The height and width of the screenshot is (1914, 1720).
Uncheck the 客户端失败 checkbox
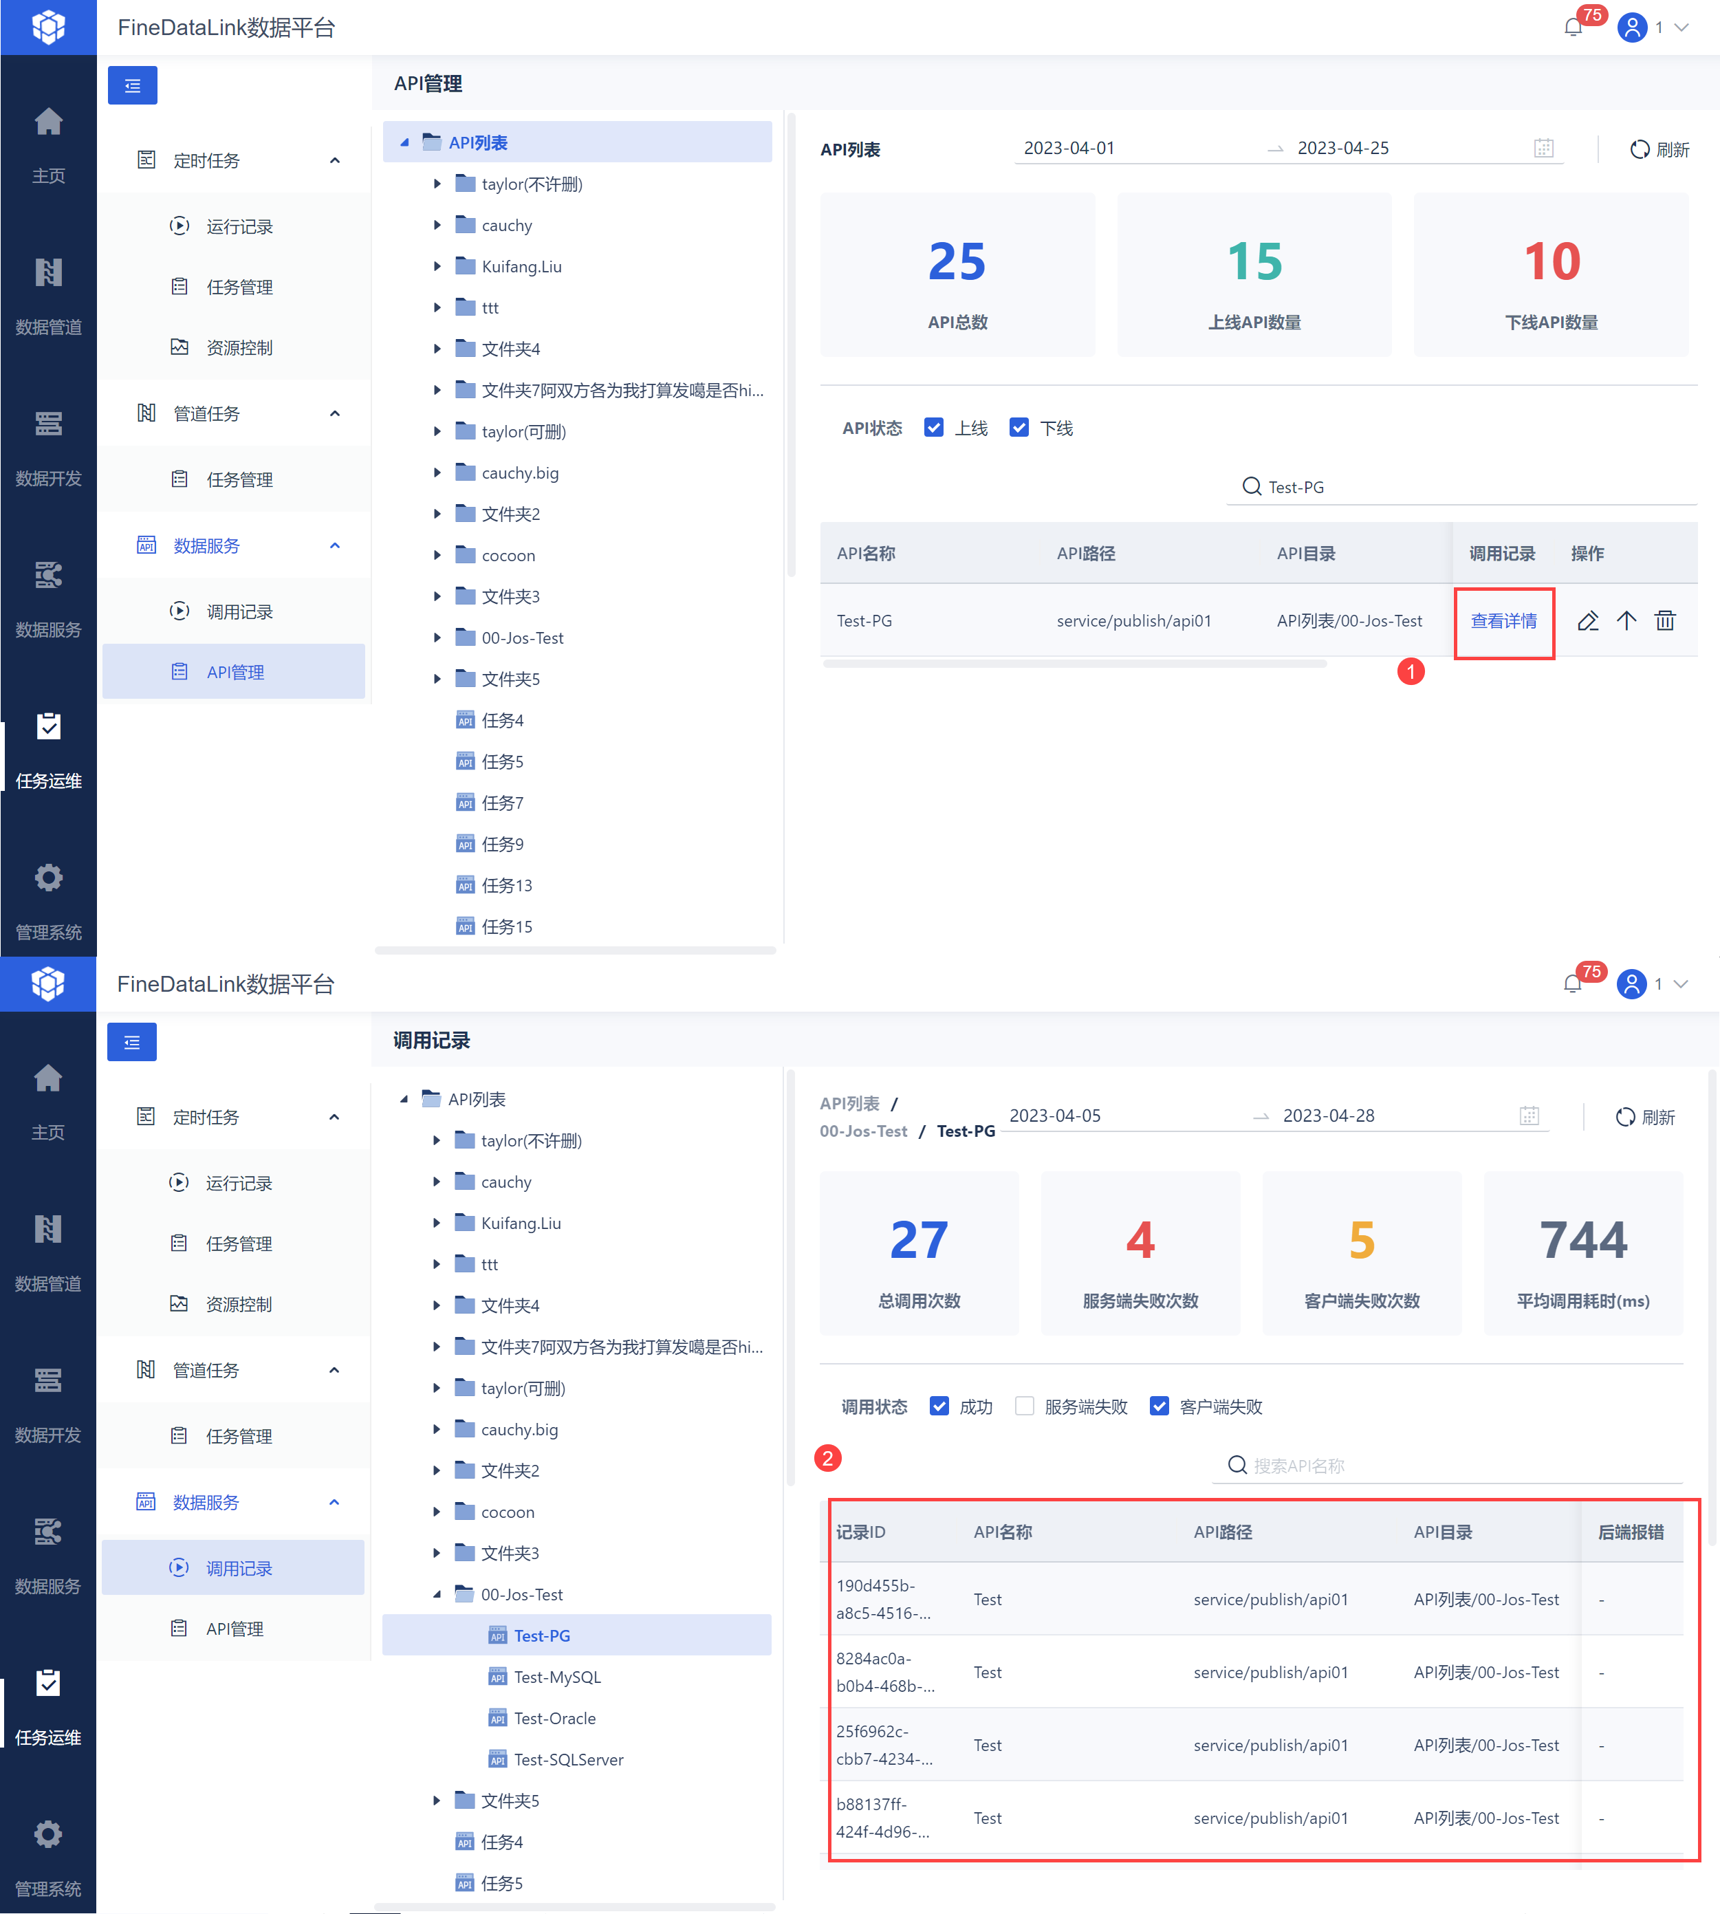coord(1160,1406)
